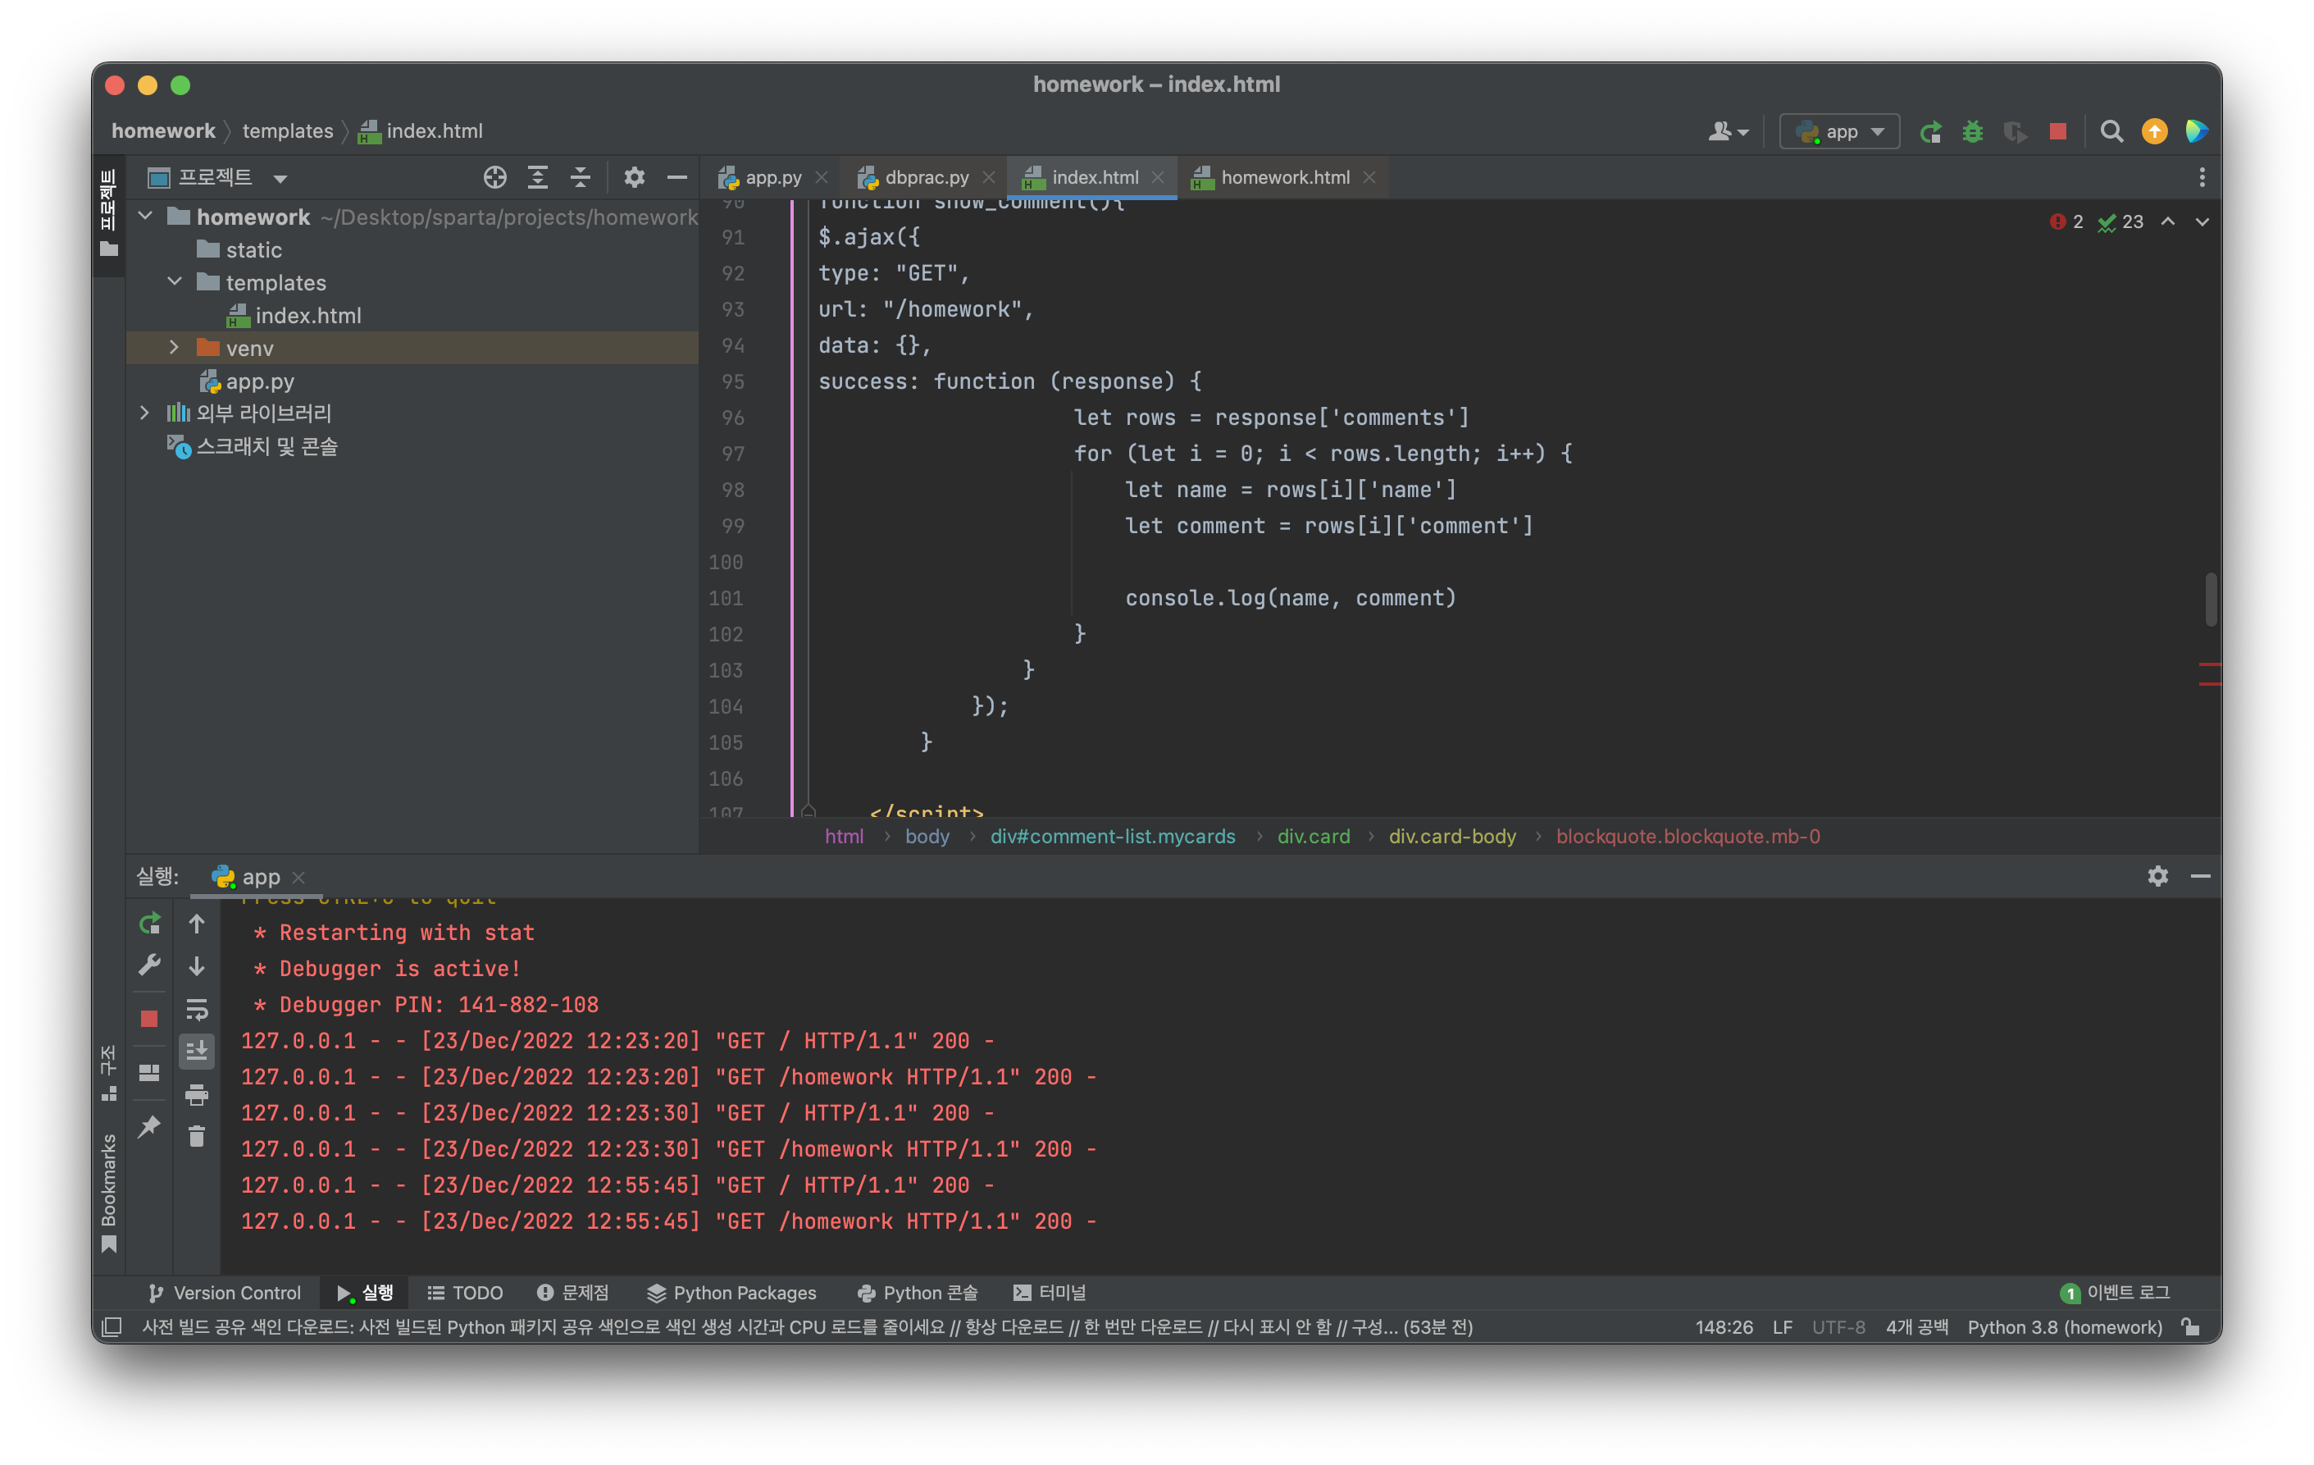Clear console with trash icon
Image resolution: width=2314 pixels, height=1465 pixels.
point(196,1136)
